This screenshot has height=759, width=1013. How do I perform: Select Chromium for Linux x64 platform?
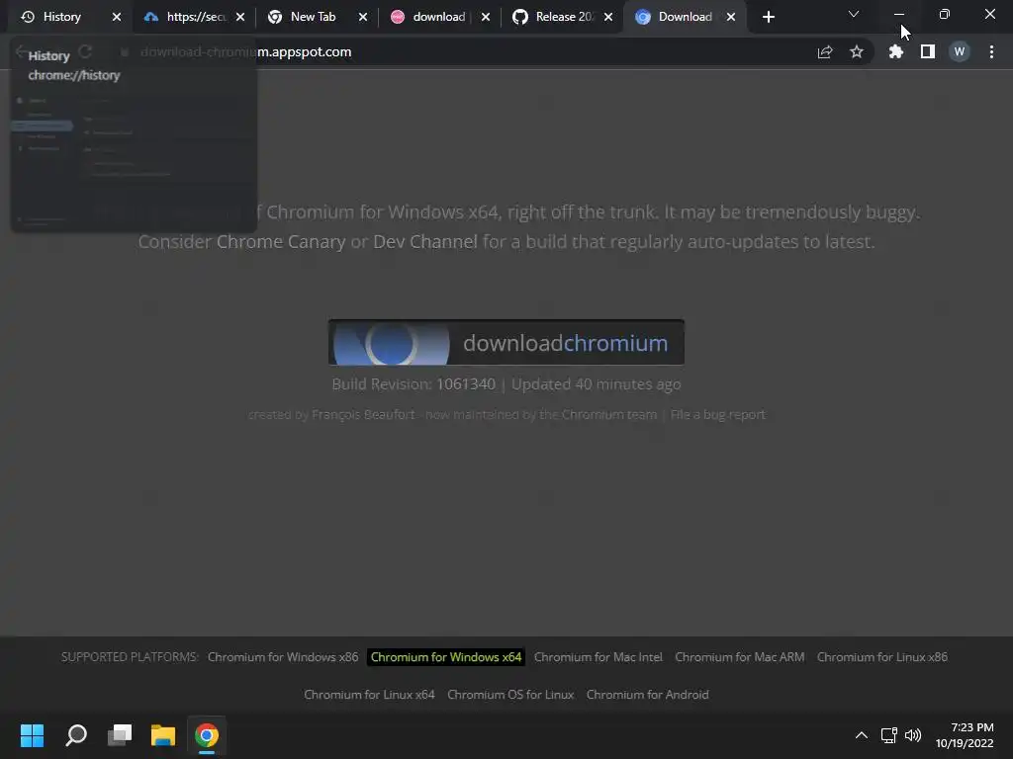coord(370,695)
